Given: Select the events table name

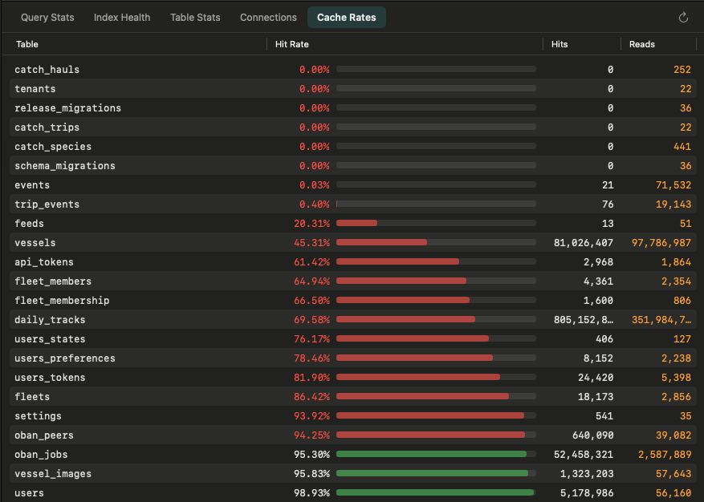Looking at the screenshot, I should click(x=32, y=185).
